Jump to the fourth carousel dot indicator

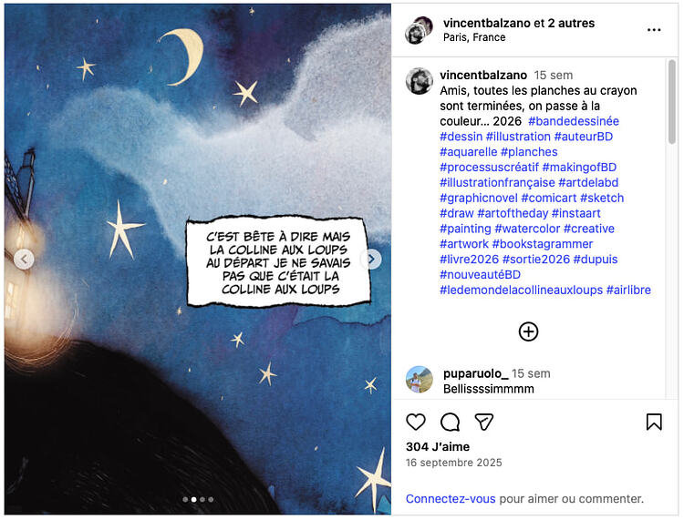pos(212,500)
